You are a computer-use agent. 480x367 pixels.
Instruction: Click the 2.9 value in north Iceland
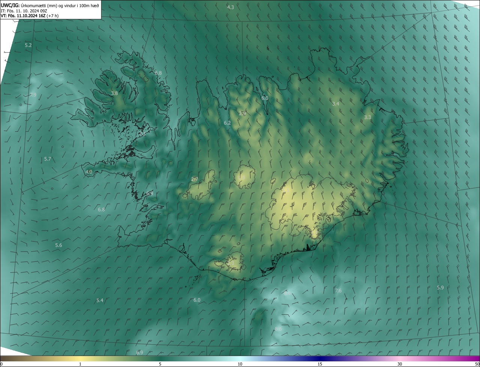(242, 113)
